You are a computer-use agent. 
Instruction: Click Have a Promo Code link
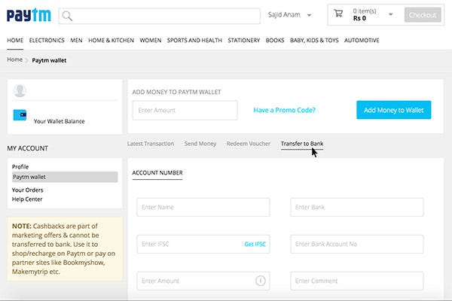coord(285,110)
